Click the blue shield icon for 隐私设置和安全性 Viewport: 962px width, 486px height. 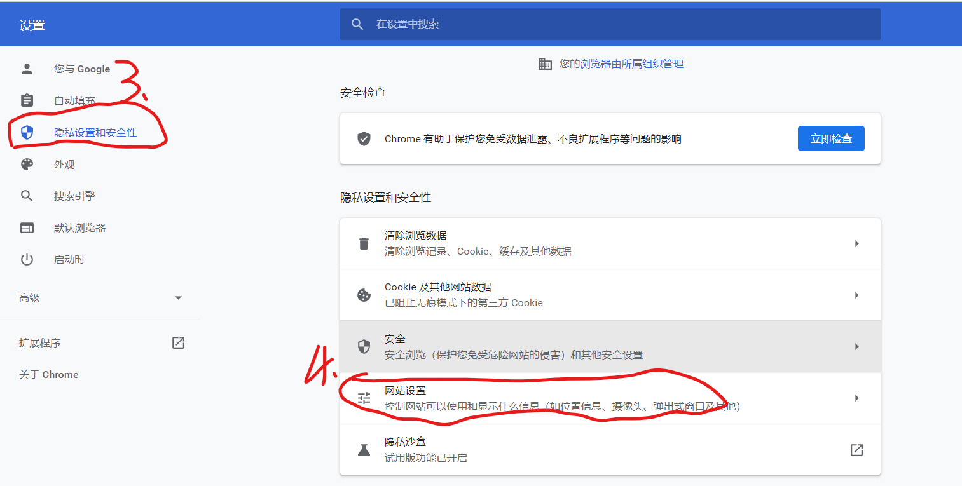(27, 132)
